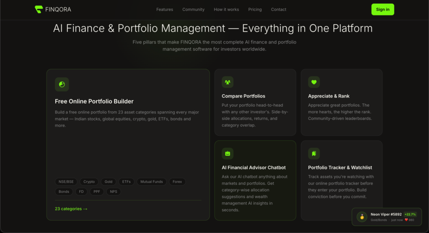
Task: Click the Five pillars subtitle text
Action: pyautogui.click(x=214, y=46)
